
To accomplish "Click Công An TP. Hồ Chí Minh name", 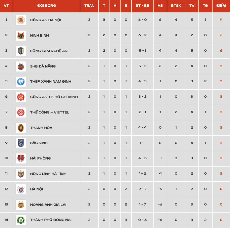I will coord(54,97).
